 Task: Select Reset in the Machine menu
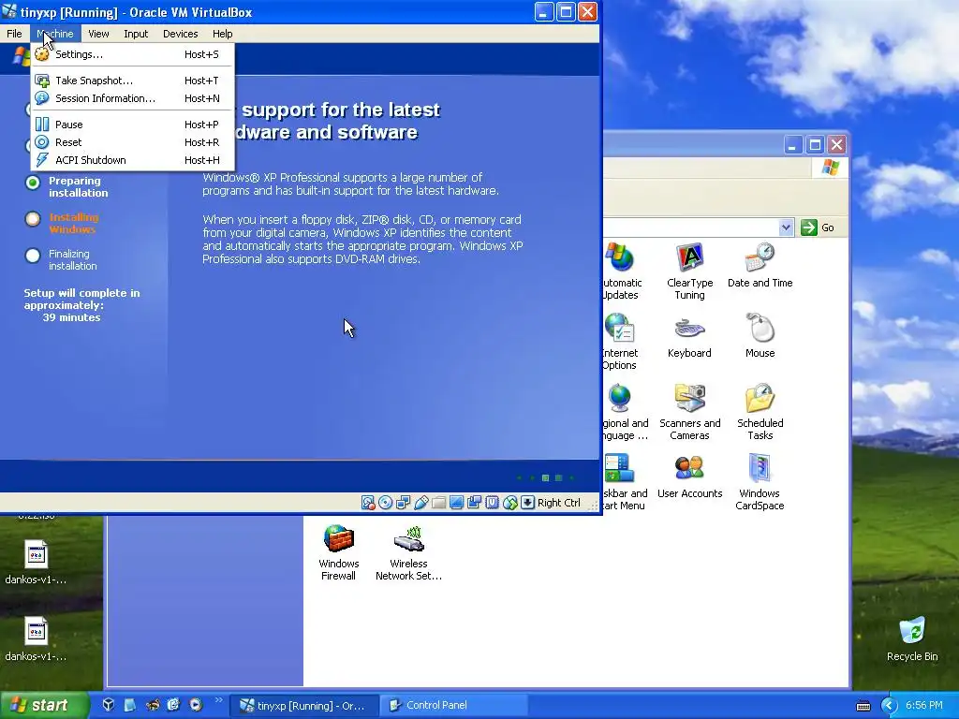133,142
